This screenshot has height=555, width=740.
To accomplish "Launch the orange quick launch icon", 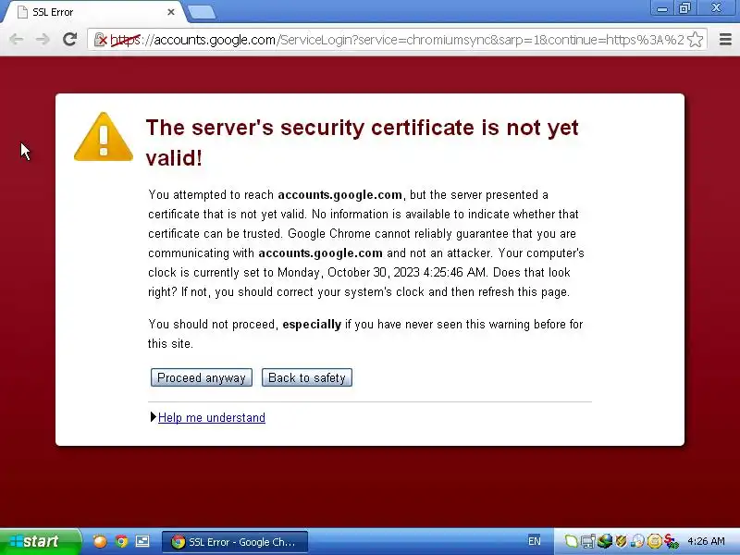I will click(x=100, y=541).
